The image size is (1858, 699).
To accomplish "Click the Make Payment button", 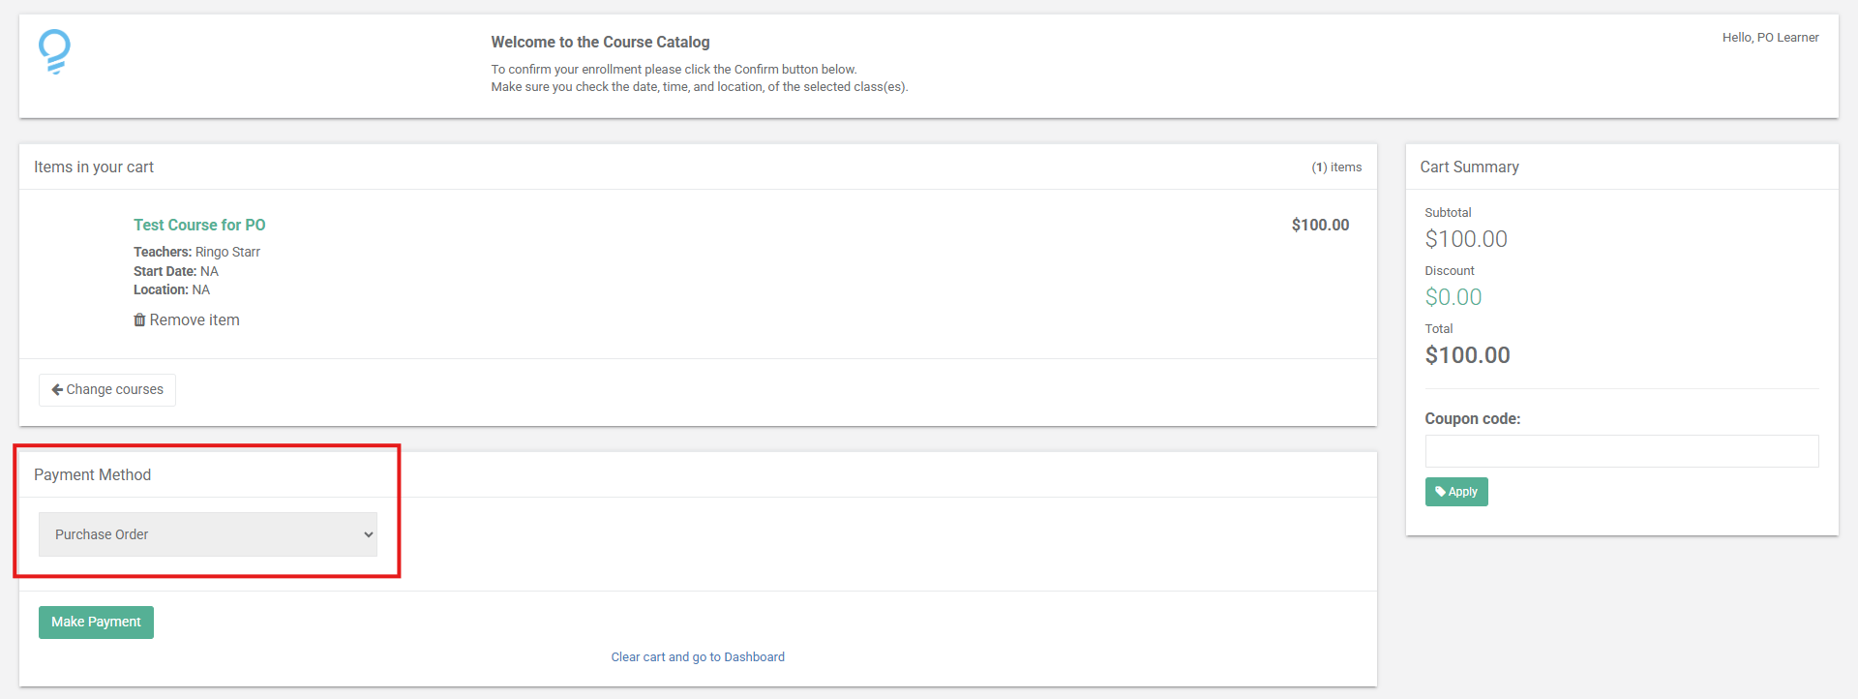I will pyautogui.click(x=96, y=622).
